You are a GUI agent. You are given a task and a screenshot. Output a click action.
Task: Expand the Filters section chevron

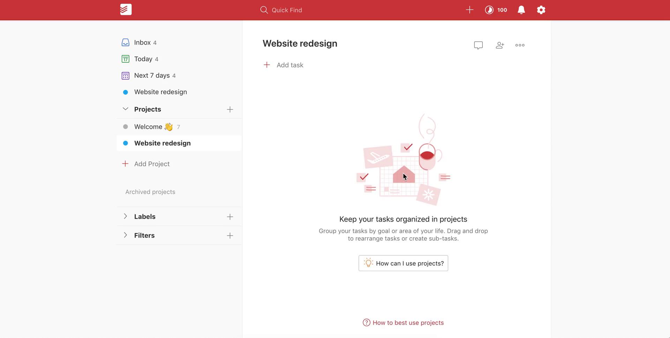(x=125, y=235)
